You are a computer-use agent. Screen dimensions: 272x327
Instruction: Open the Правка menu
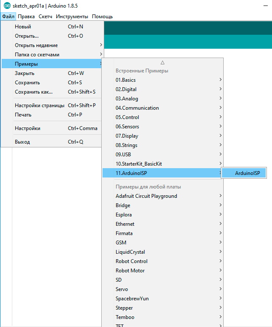[26, 17]
